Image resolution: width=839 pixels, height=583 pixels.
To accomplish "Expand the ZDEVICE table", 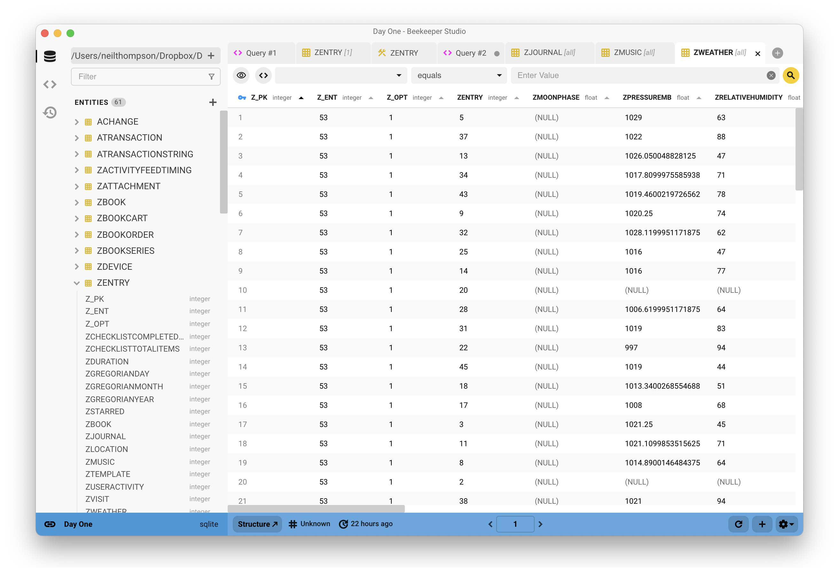I will click(77, 267).
